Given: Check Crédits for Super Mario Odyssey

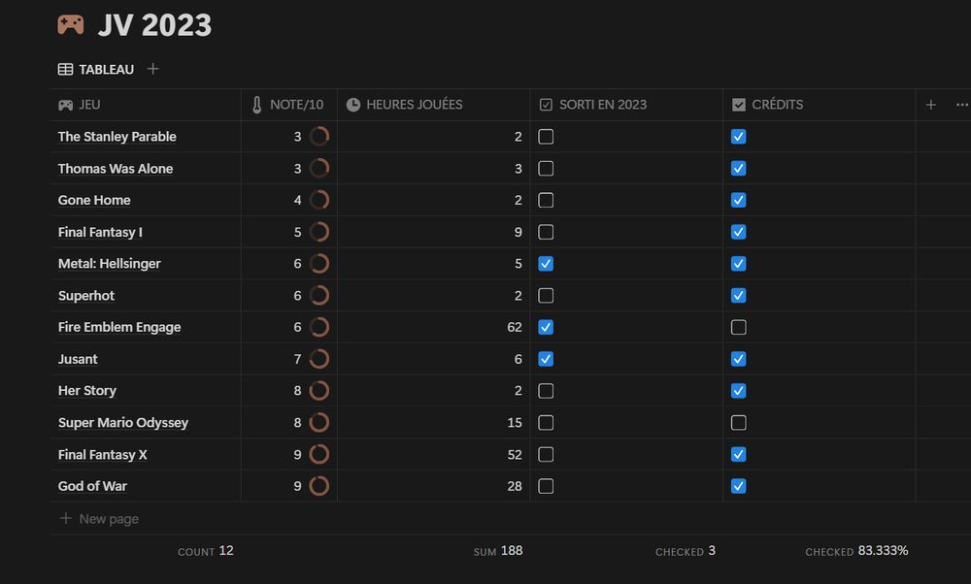Looking at the screenshot, I should coord(738,423).
